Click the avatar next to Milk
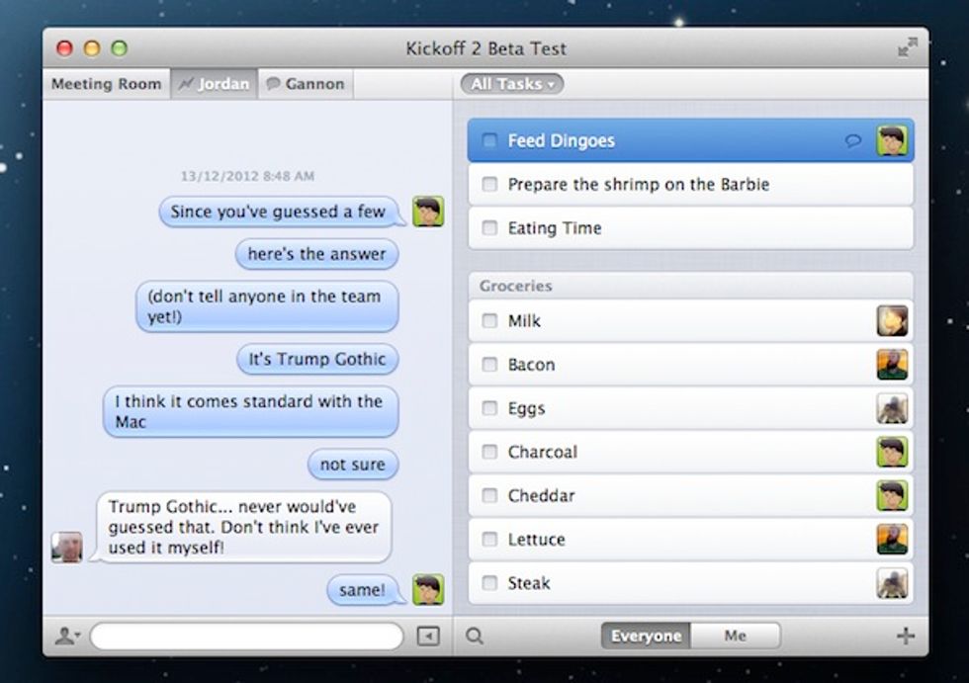 (x=892, y=320)
